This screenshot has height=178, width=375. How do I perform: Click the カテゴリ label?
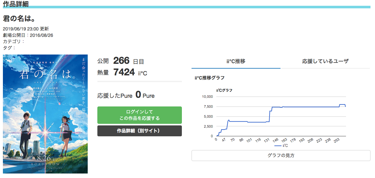[14, 41]
